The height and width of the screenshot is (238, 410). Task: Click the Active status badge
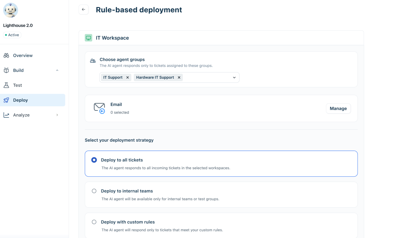(x=12, y=35)
